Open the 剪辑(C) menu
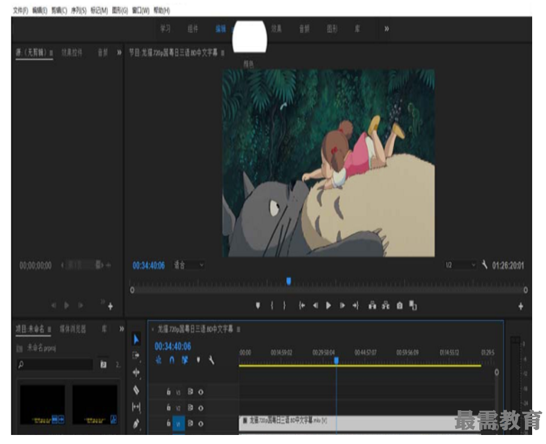Screen dimensions: 546x444 click(59, 10)
